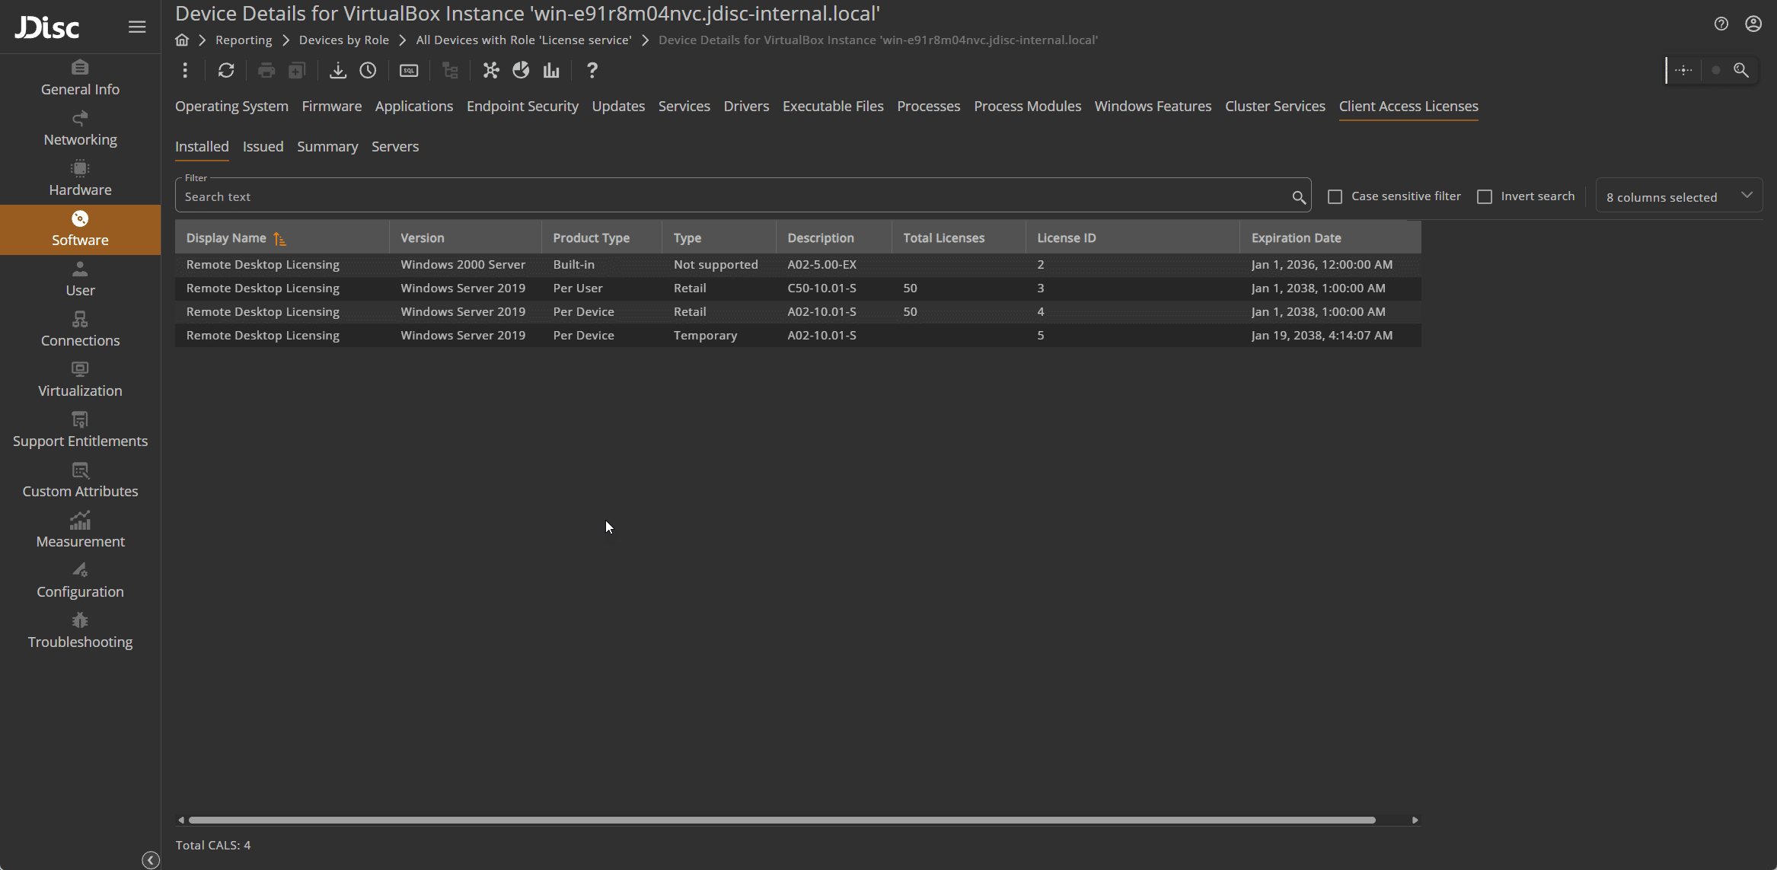
Task: Open the user account icon
Action: [1753, 24]
